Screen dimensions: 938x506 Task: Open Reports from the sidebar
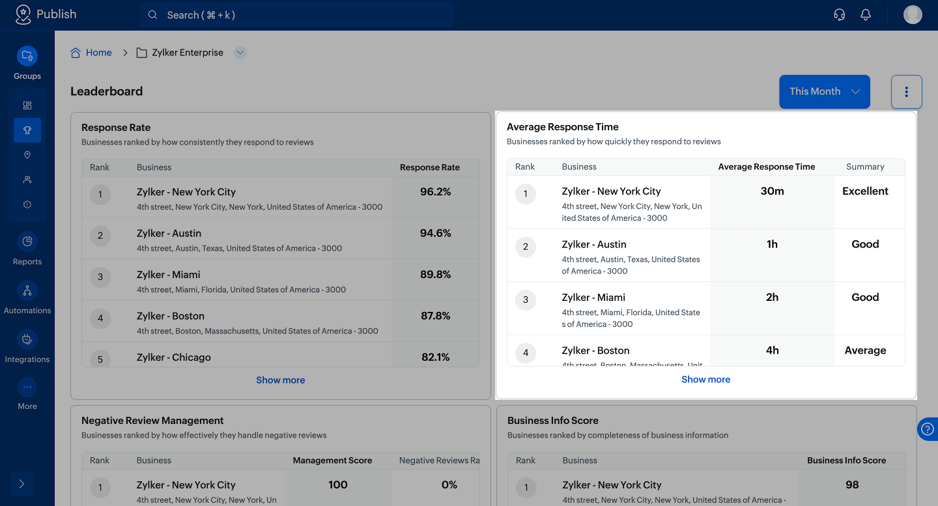27,242
